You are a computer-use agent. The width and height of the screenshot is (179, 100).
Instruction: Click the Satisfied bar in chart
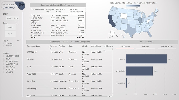[146, 59]
